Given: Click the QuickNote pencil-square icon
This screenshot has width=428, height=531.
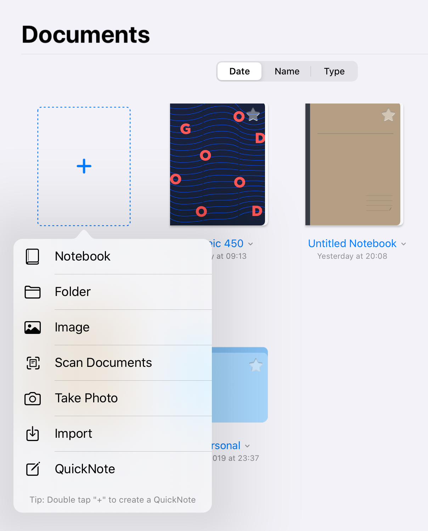Looking at the screenshot, I should [33, 469].
